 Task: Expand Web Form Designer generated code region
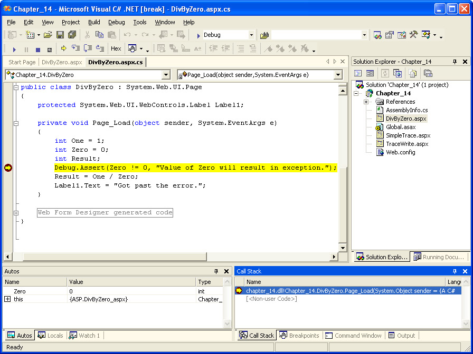[x=16, y=213]
